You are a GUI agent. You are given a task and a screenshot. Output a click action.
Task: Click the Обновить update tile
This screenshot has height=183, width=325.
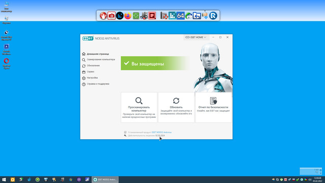[176, 107]
